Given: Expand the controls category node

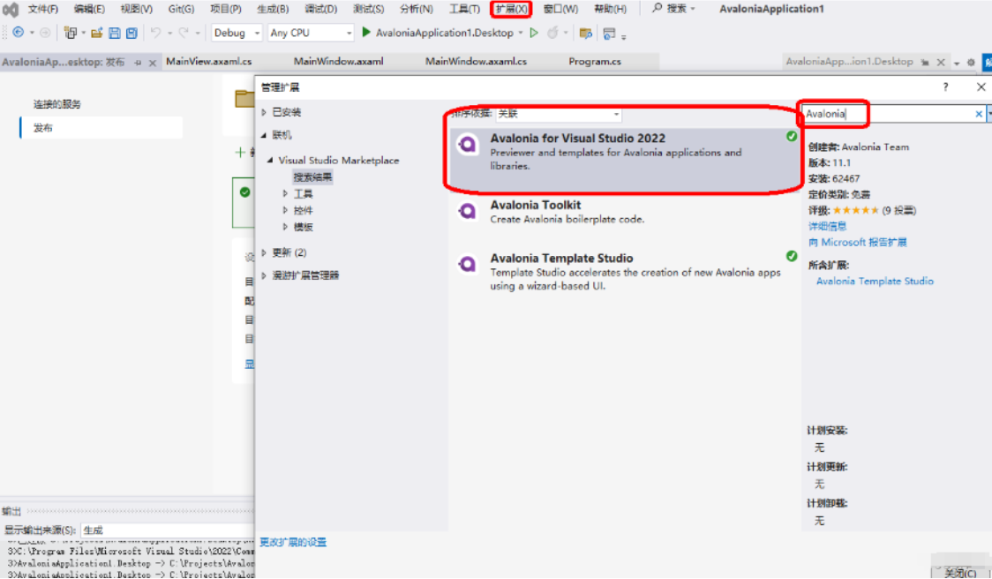Looking at the screenshot, I should [x=285, y=211].
